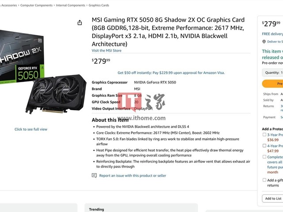Check the 3-Year protection plan checkbox
The image size is (283, 212).
click(264, 134)
